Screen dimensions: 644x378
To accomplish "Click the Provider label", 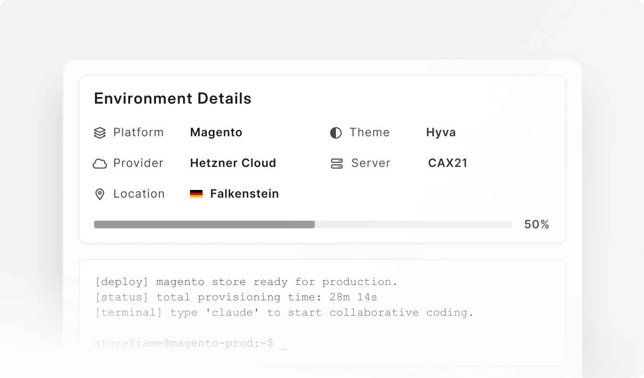I will (x=138, y=163).
